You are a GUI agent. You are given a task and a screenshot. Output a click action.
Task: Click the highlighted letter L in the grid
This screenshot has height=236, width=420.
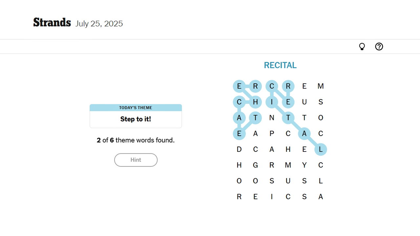point(321,149)
